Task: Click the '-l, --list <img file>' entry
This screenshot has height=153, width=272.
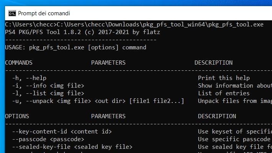Action: (x=48, y=93)
